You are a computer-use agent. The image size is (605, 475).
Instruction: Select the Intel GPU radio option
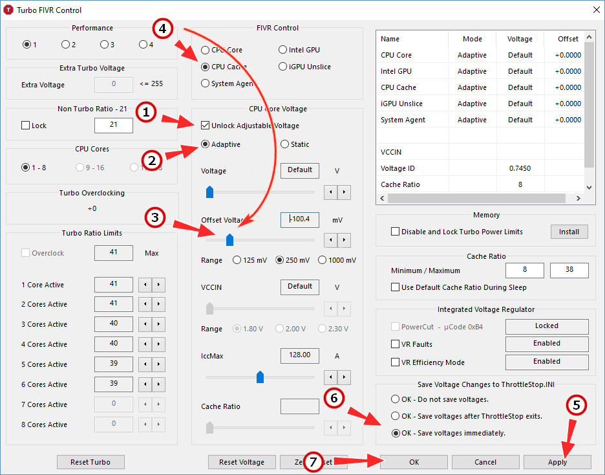point(283,50)
